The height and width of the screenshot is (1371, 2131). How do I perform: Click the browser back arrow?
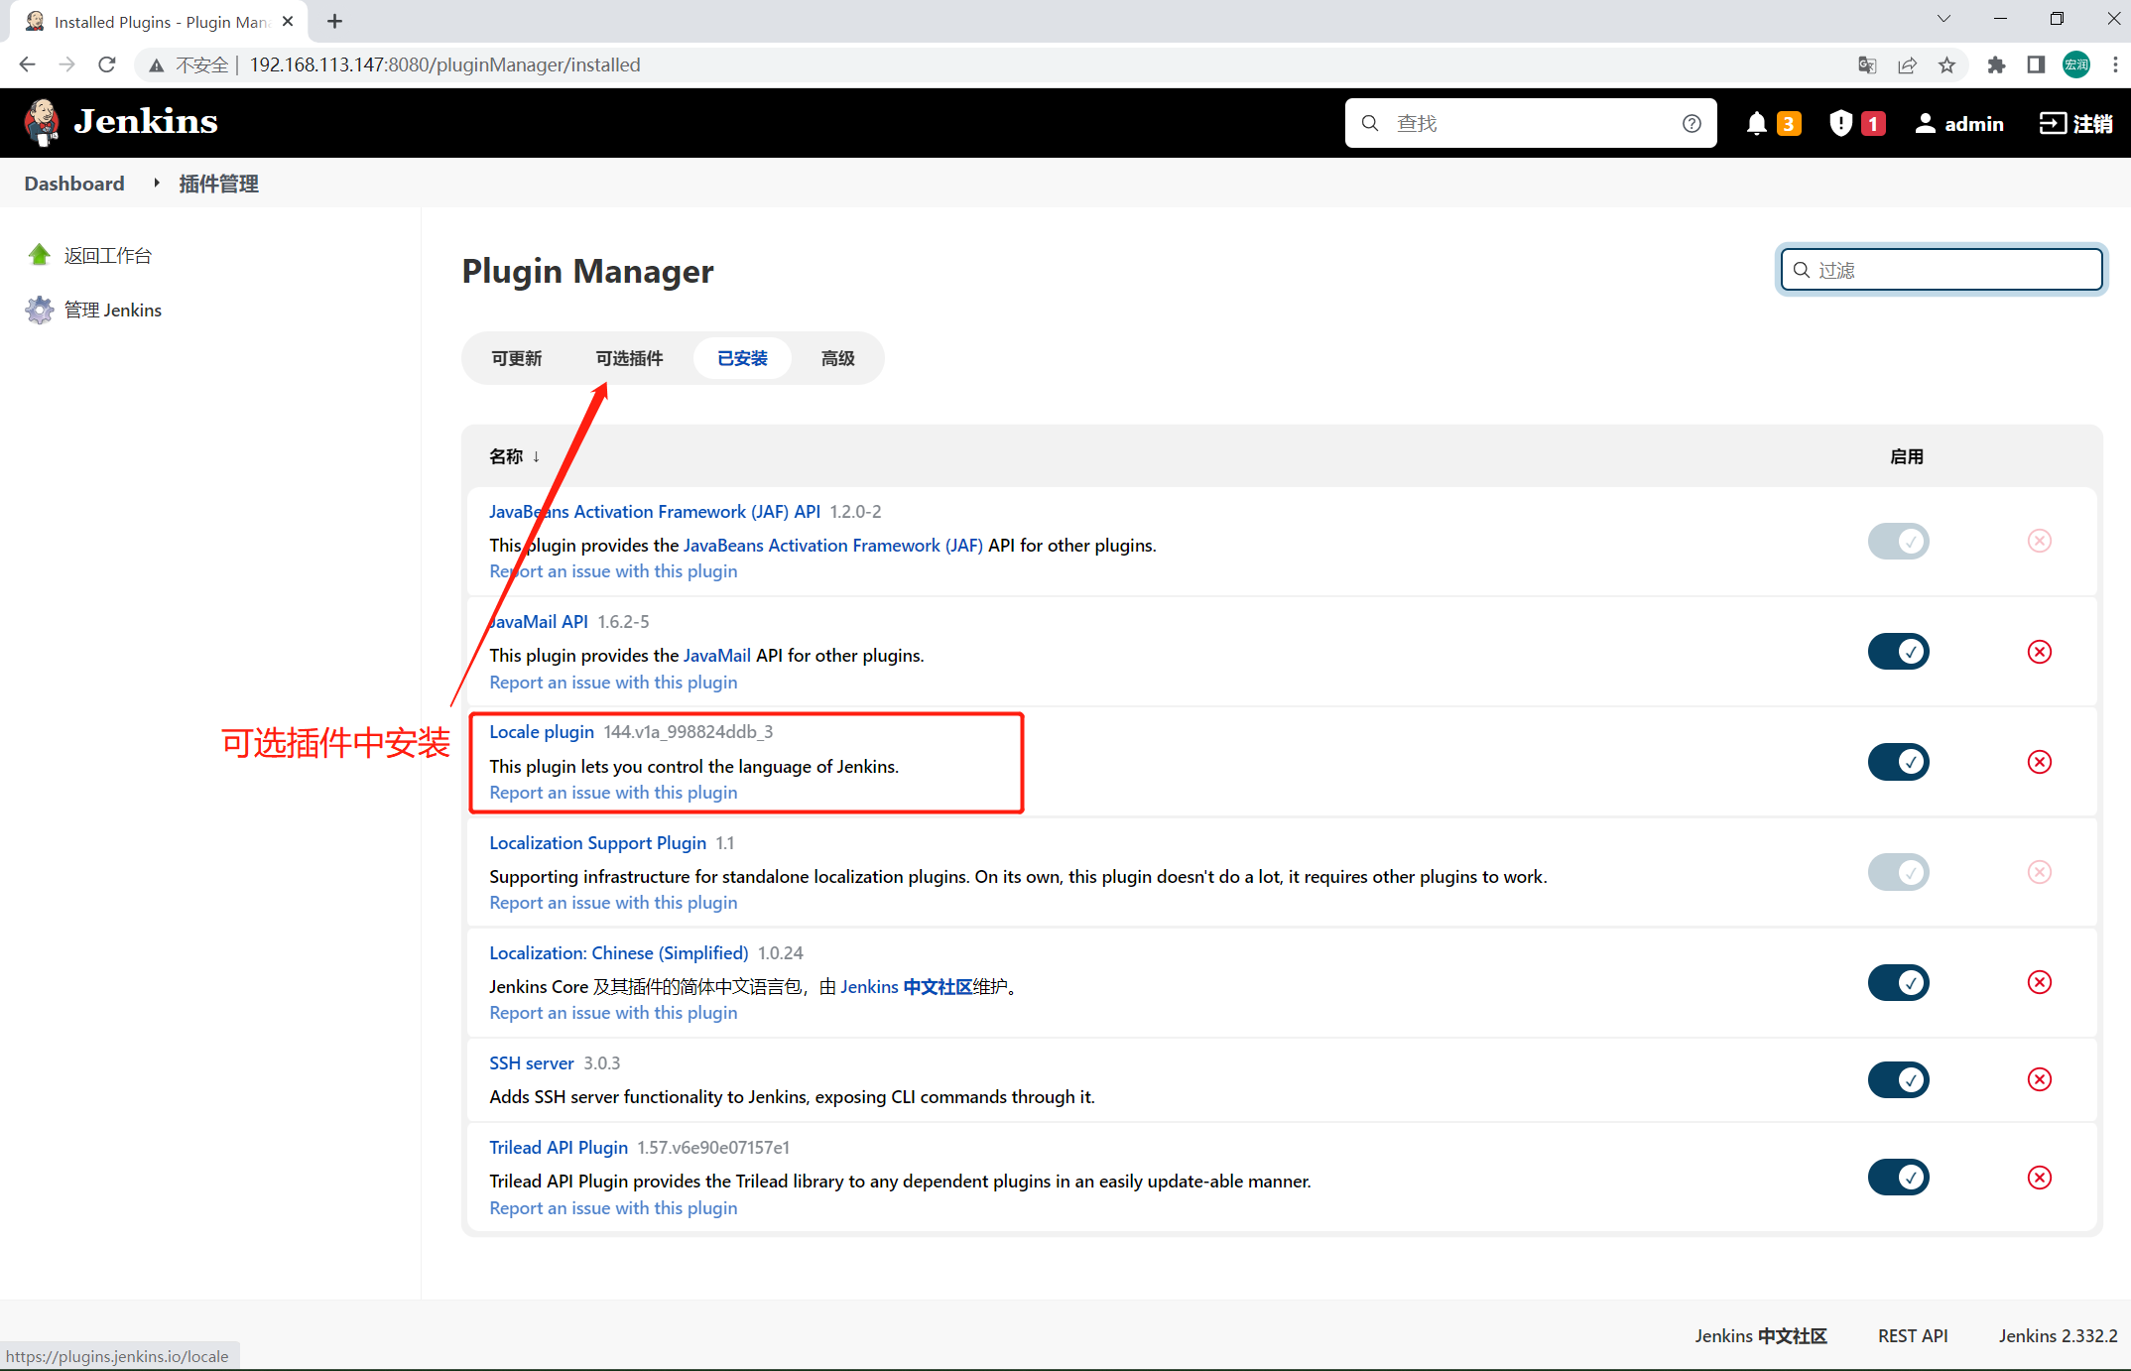coord(27,64)
